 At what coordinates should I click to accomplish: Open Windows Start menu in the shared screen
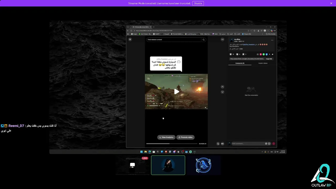[141, 152]
